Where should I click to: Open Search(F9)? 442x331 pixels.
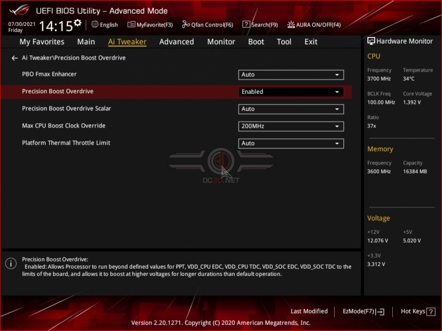(x=260, y=25)
